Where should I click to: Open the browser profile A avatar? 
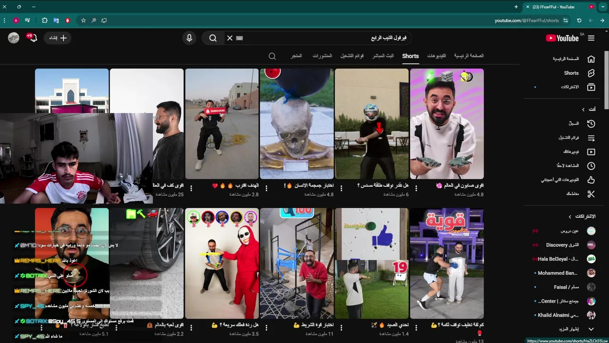[16, 20]
